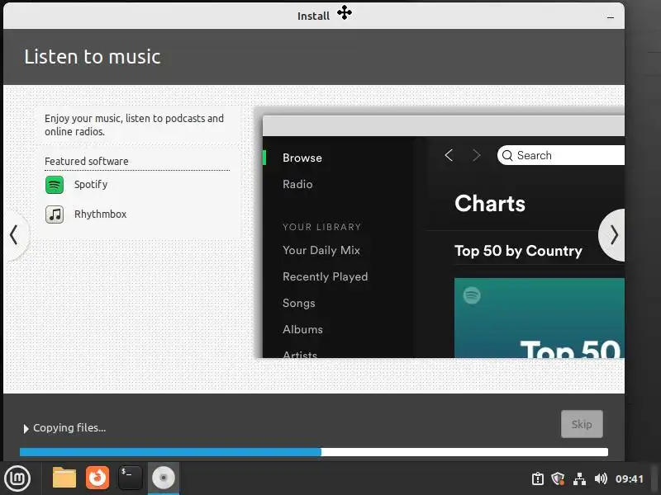Minimize the Install window
This screenshot has width=661, height=495.
coord(611,17)
